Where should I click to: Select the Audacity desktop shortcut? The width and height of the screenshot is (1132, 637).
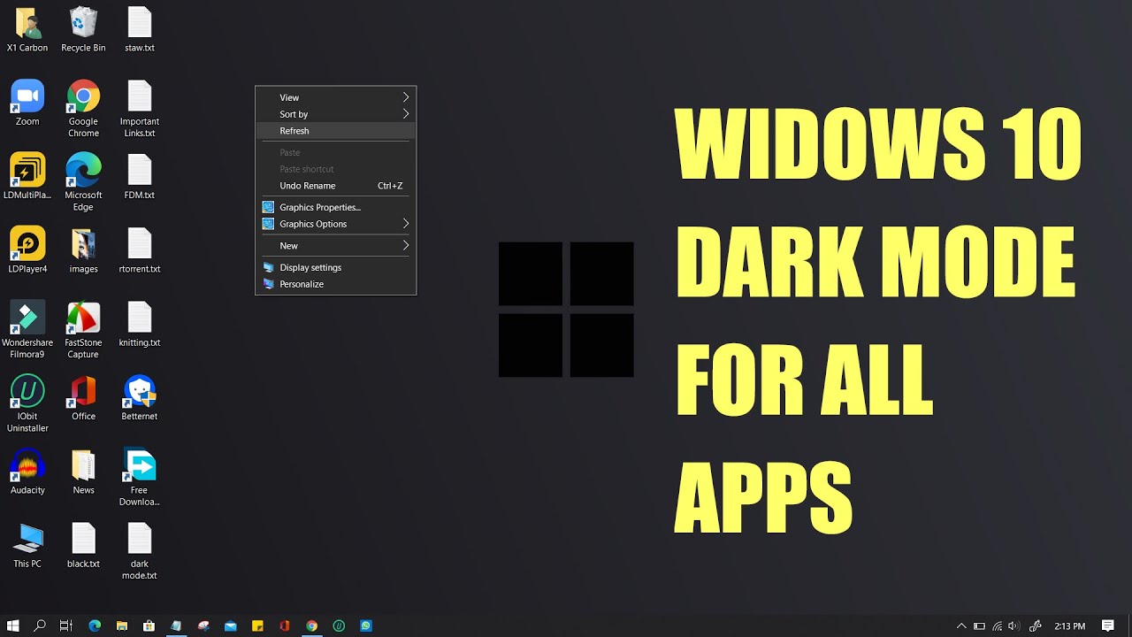point(27,472)
